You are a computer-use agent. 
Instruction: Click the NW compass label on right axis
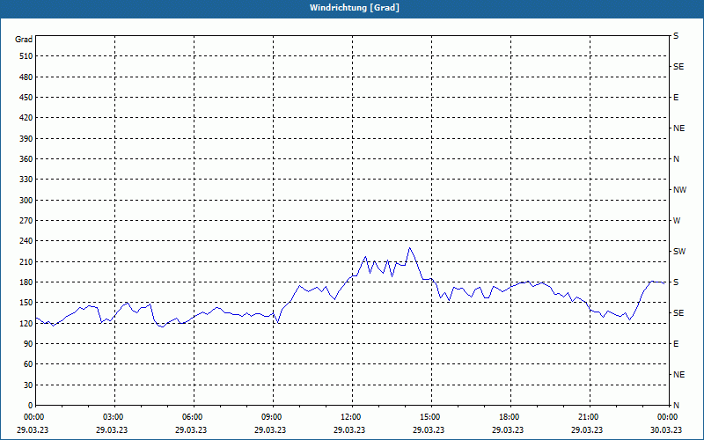pos(679,190)
